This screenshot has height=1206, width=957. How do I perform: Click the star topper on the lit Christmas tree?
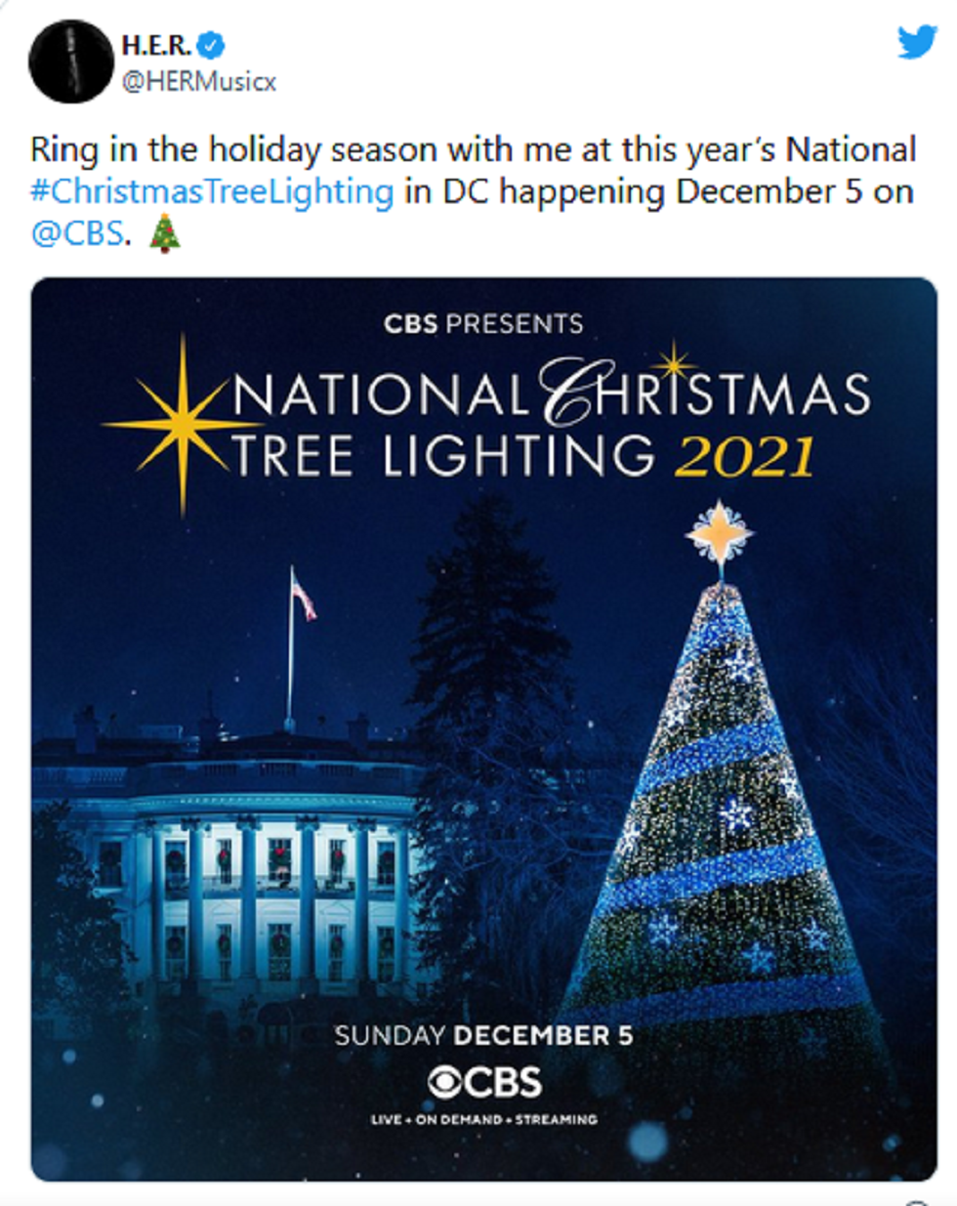(x=720, y=532)
